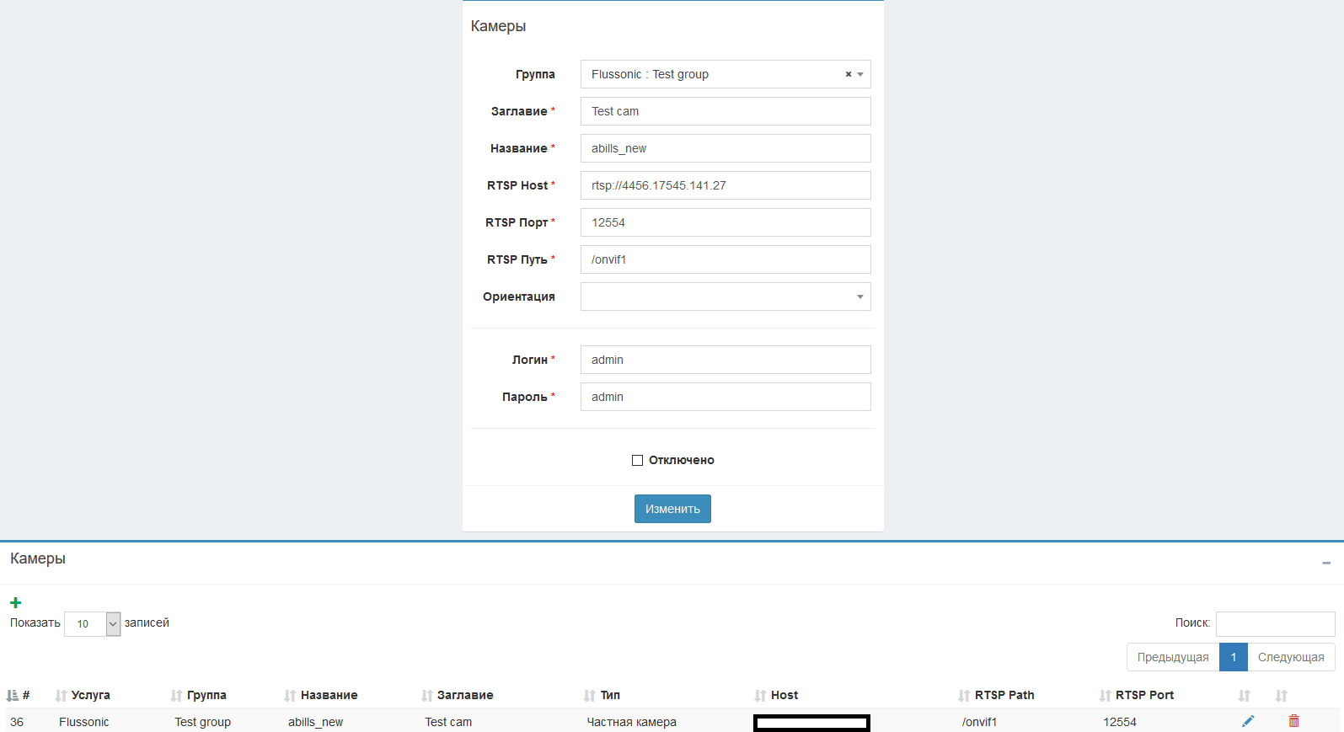Go to page 1 of table
The height and width of the screenshot is (732, 1344).
pyautogui.click(x=1233, y=657)
